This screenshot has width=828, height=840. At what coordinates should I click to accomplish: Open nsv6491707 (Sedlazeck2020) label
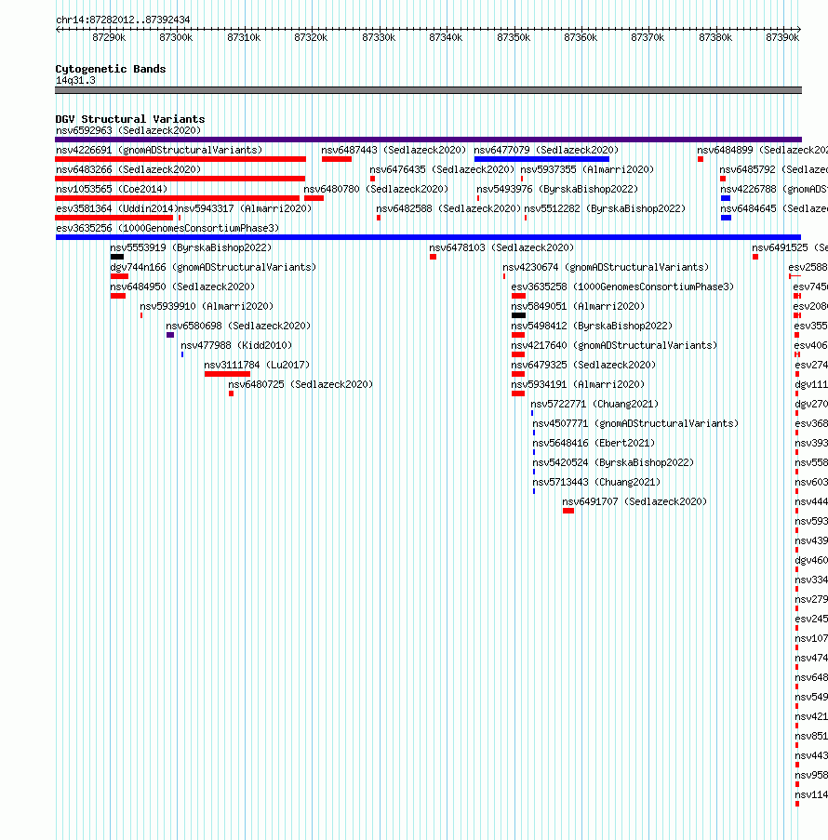634,502
